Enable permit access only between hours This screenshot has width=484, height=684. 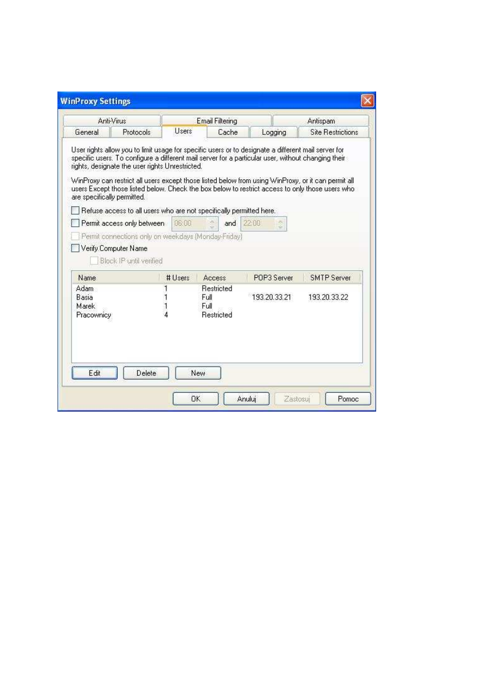[75, 223]
